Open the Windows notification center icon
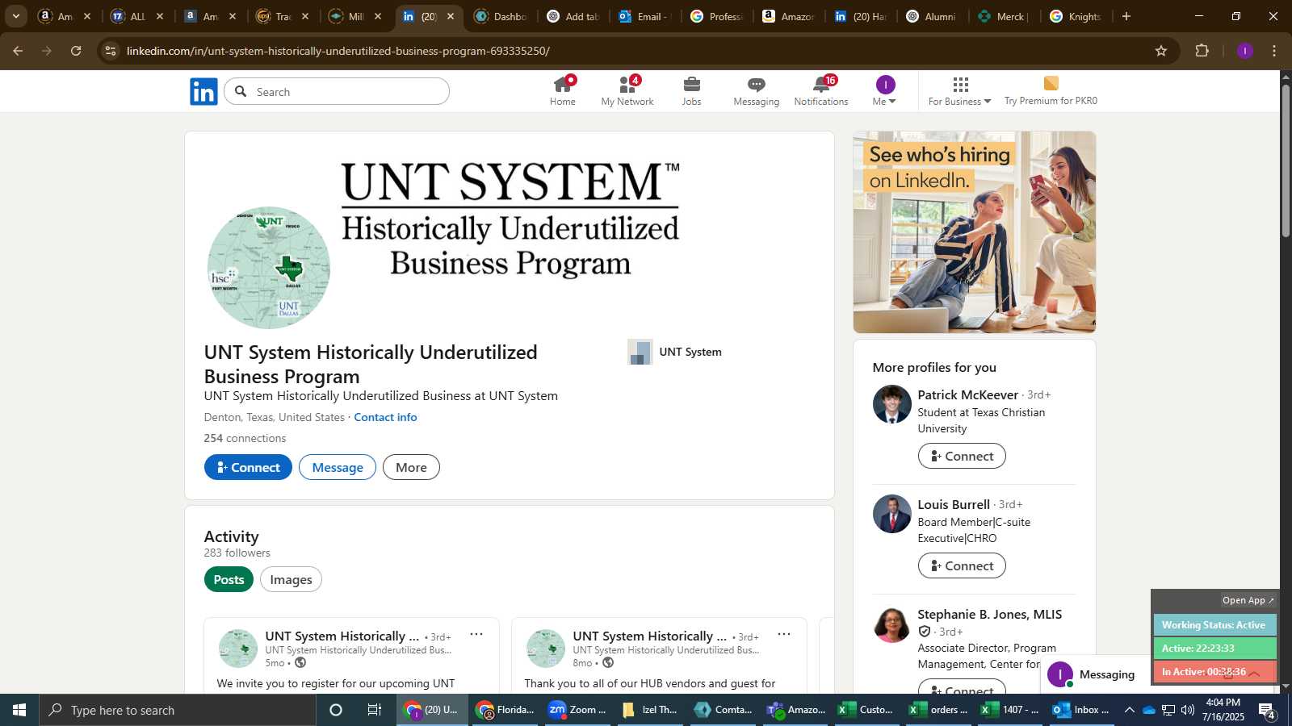 pyautogui.click(x=1267, y=711)
